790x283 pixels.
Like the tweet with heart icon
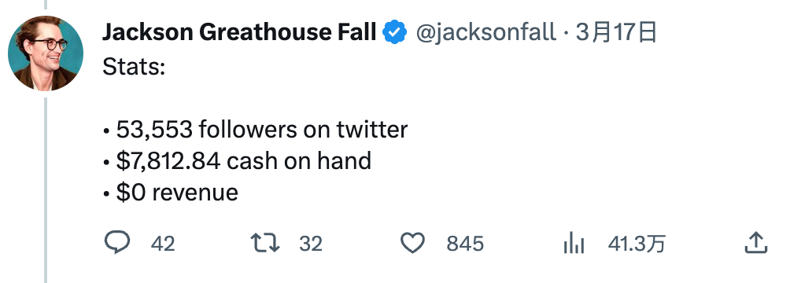coord(412,243)
